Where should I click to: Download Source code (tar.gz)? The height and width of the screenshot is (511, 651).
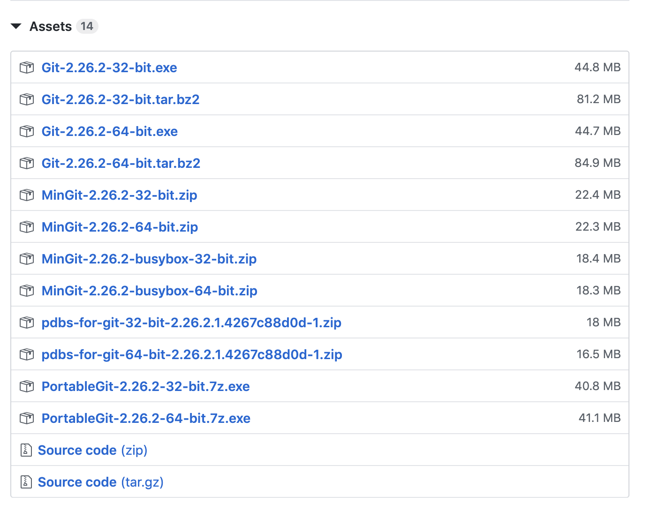click(101, 482)
